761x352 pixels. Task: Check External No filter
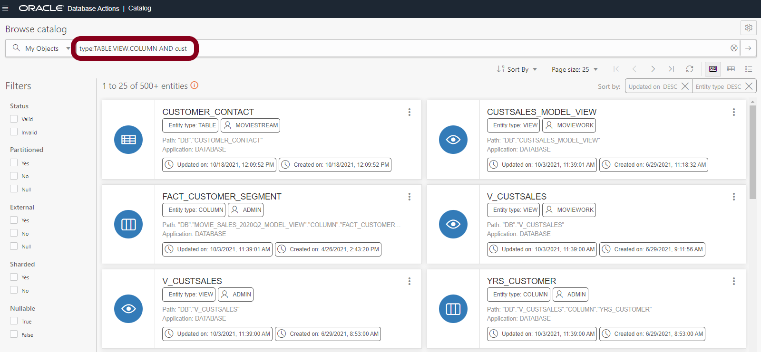(14, 233)
